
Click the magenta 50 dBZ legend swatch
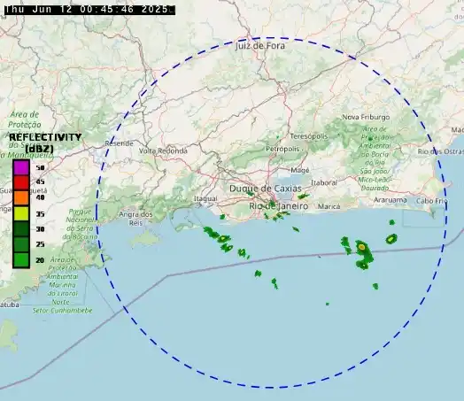[21, 167]
